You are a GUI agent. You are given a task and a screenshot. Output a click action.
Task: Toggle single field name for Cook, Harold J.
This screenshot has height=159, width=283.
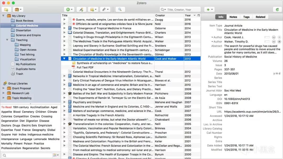[267, 37]
